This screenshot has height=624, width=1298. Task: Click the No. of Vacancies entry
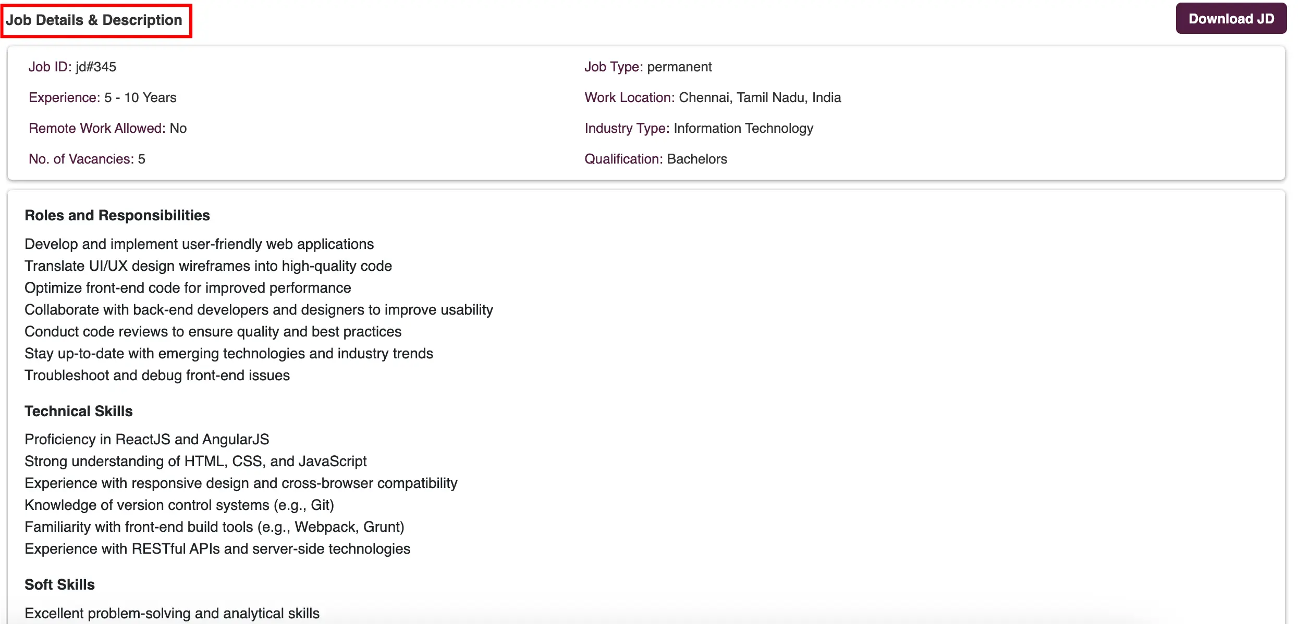coord(87,159)
